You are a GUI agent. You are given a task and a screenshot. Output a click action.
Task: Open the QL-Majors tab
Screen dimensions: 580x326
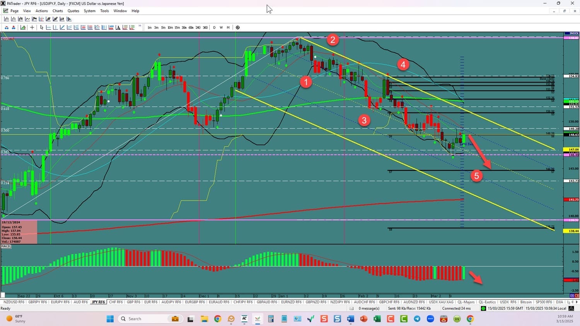point(466,302)
